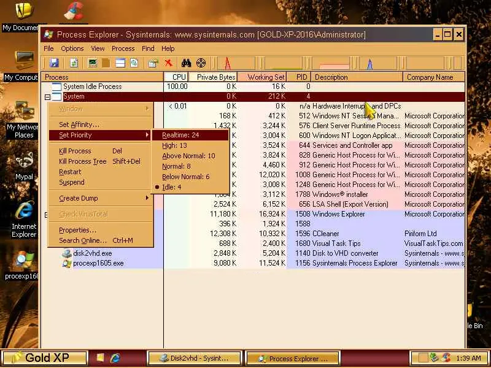The image size is (491, 368).
Task: Sort by Company Name column header
Action: 434,77
